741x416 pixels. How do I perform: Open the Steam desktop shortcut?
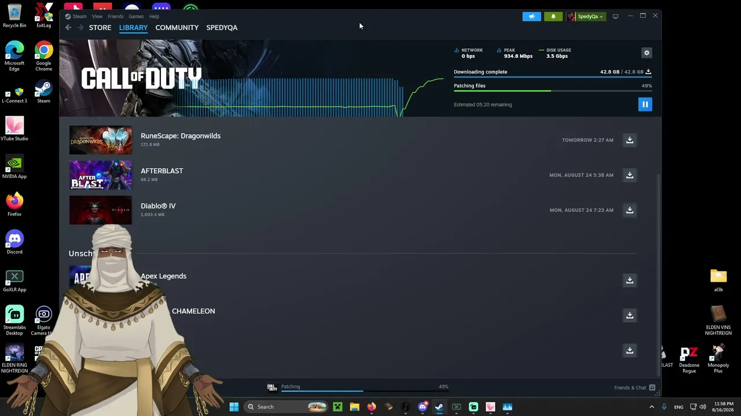click(x=43, y=91)
